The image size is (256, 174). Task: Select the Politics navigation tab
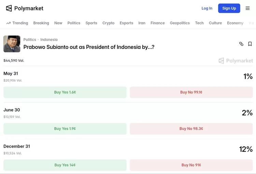pos(74,23)
